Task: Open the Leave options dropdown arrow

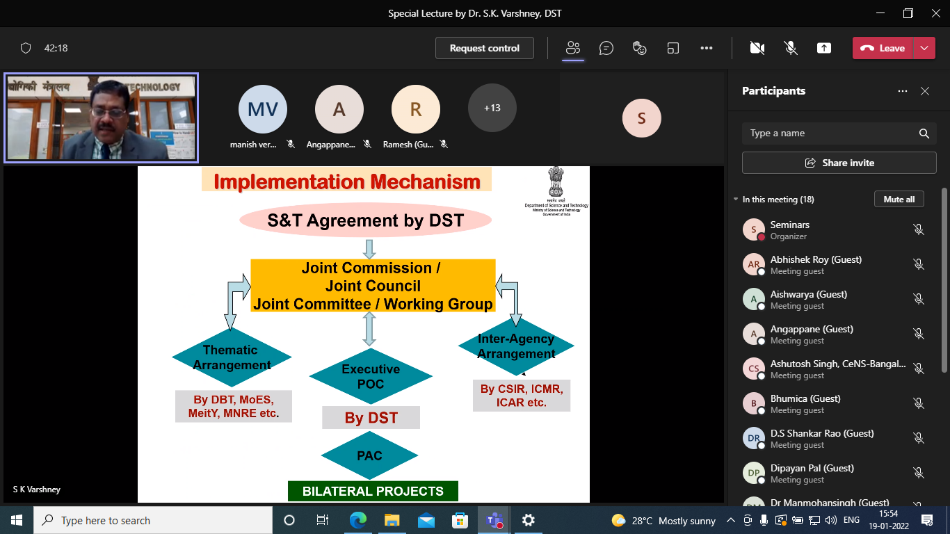Action: point(924,48)
